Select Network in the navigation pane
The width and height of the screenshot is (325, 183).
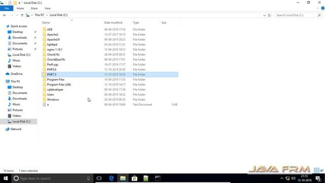pyautogui.click(x=16, y=129)
